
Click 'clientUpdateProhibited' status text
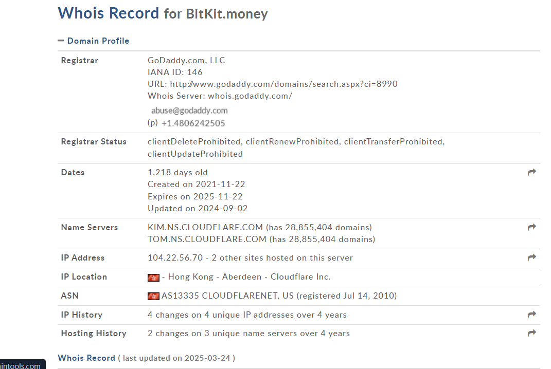tap(195, 154)
